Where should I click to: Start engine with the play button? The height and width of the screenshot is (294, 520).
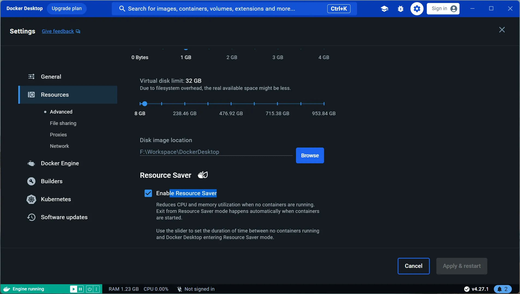pos(73,289)
